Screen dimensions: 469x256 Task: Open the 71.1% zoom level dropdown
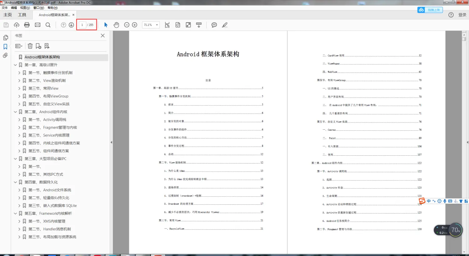click(x=151, y=25)
